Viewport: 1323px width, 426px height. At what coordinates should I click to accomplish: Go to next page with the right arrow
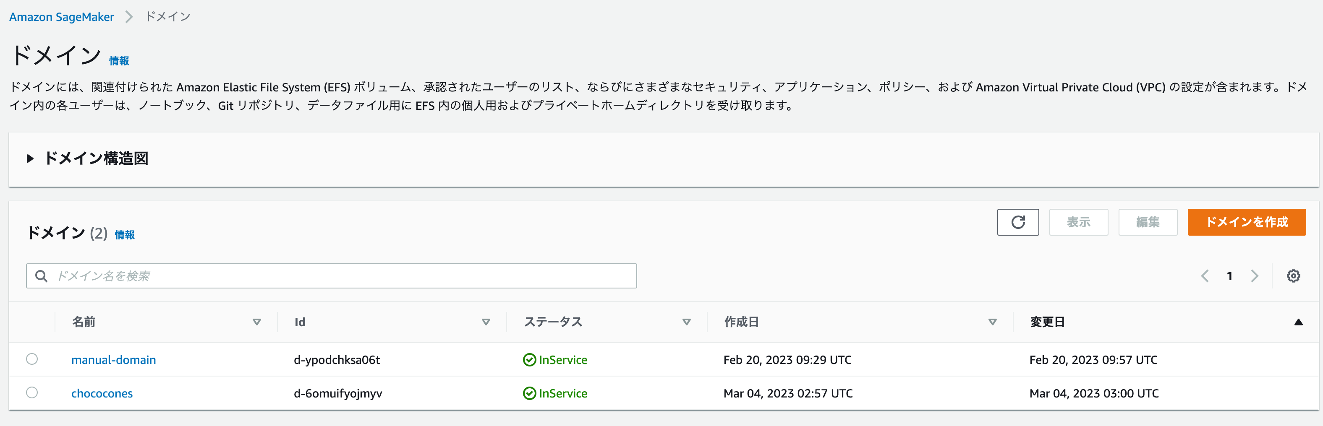1254,275
